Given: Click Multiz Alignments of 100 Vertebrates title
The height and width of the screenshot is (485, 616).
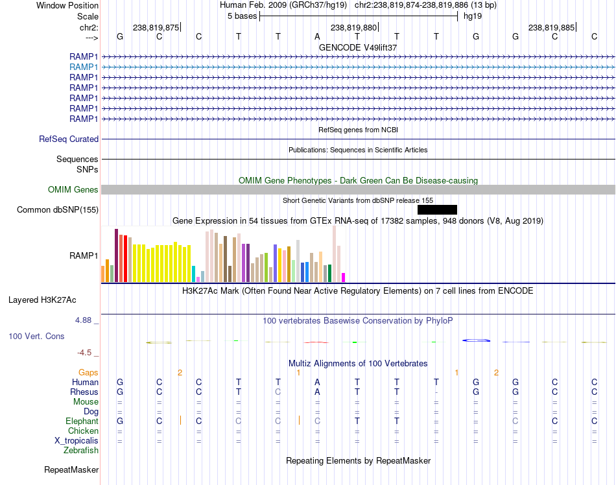Looking at the screenshot, I should (x=358, y=363).
